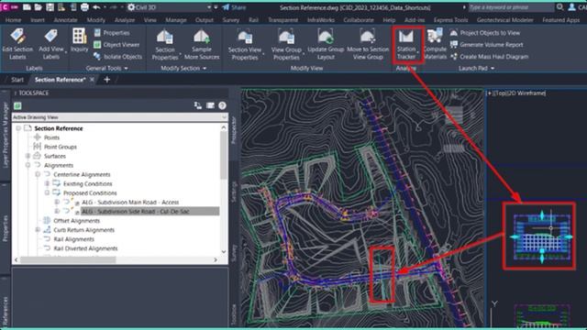Expand the Surfaces tree node
The height and width of the screenshot is (330, 587).
(28, 156)
